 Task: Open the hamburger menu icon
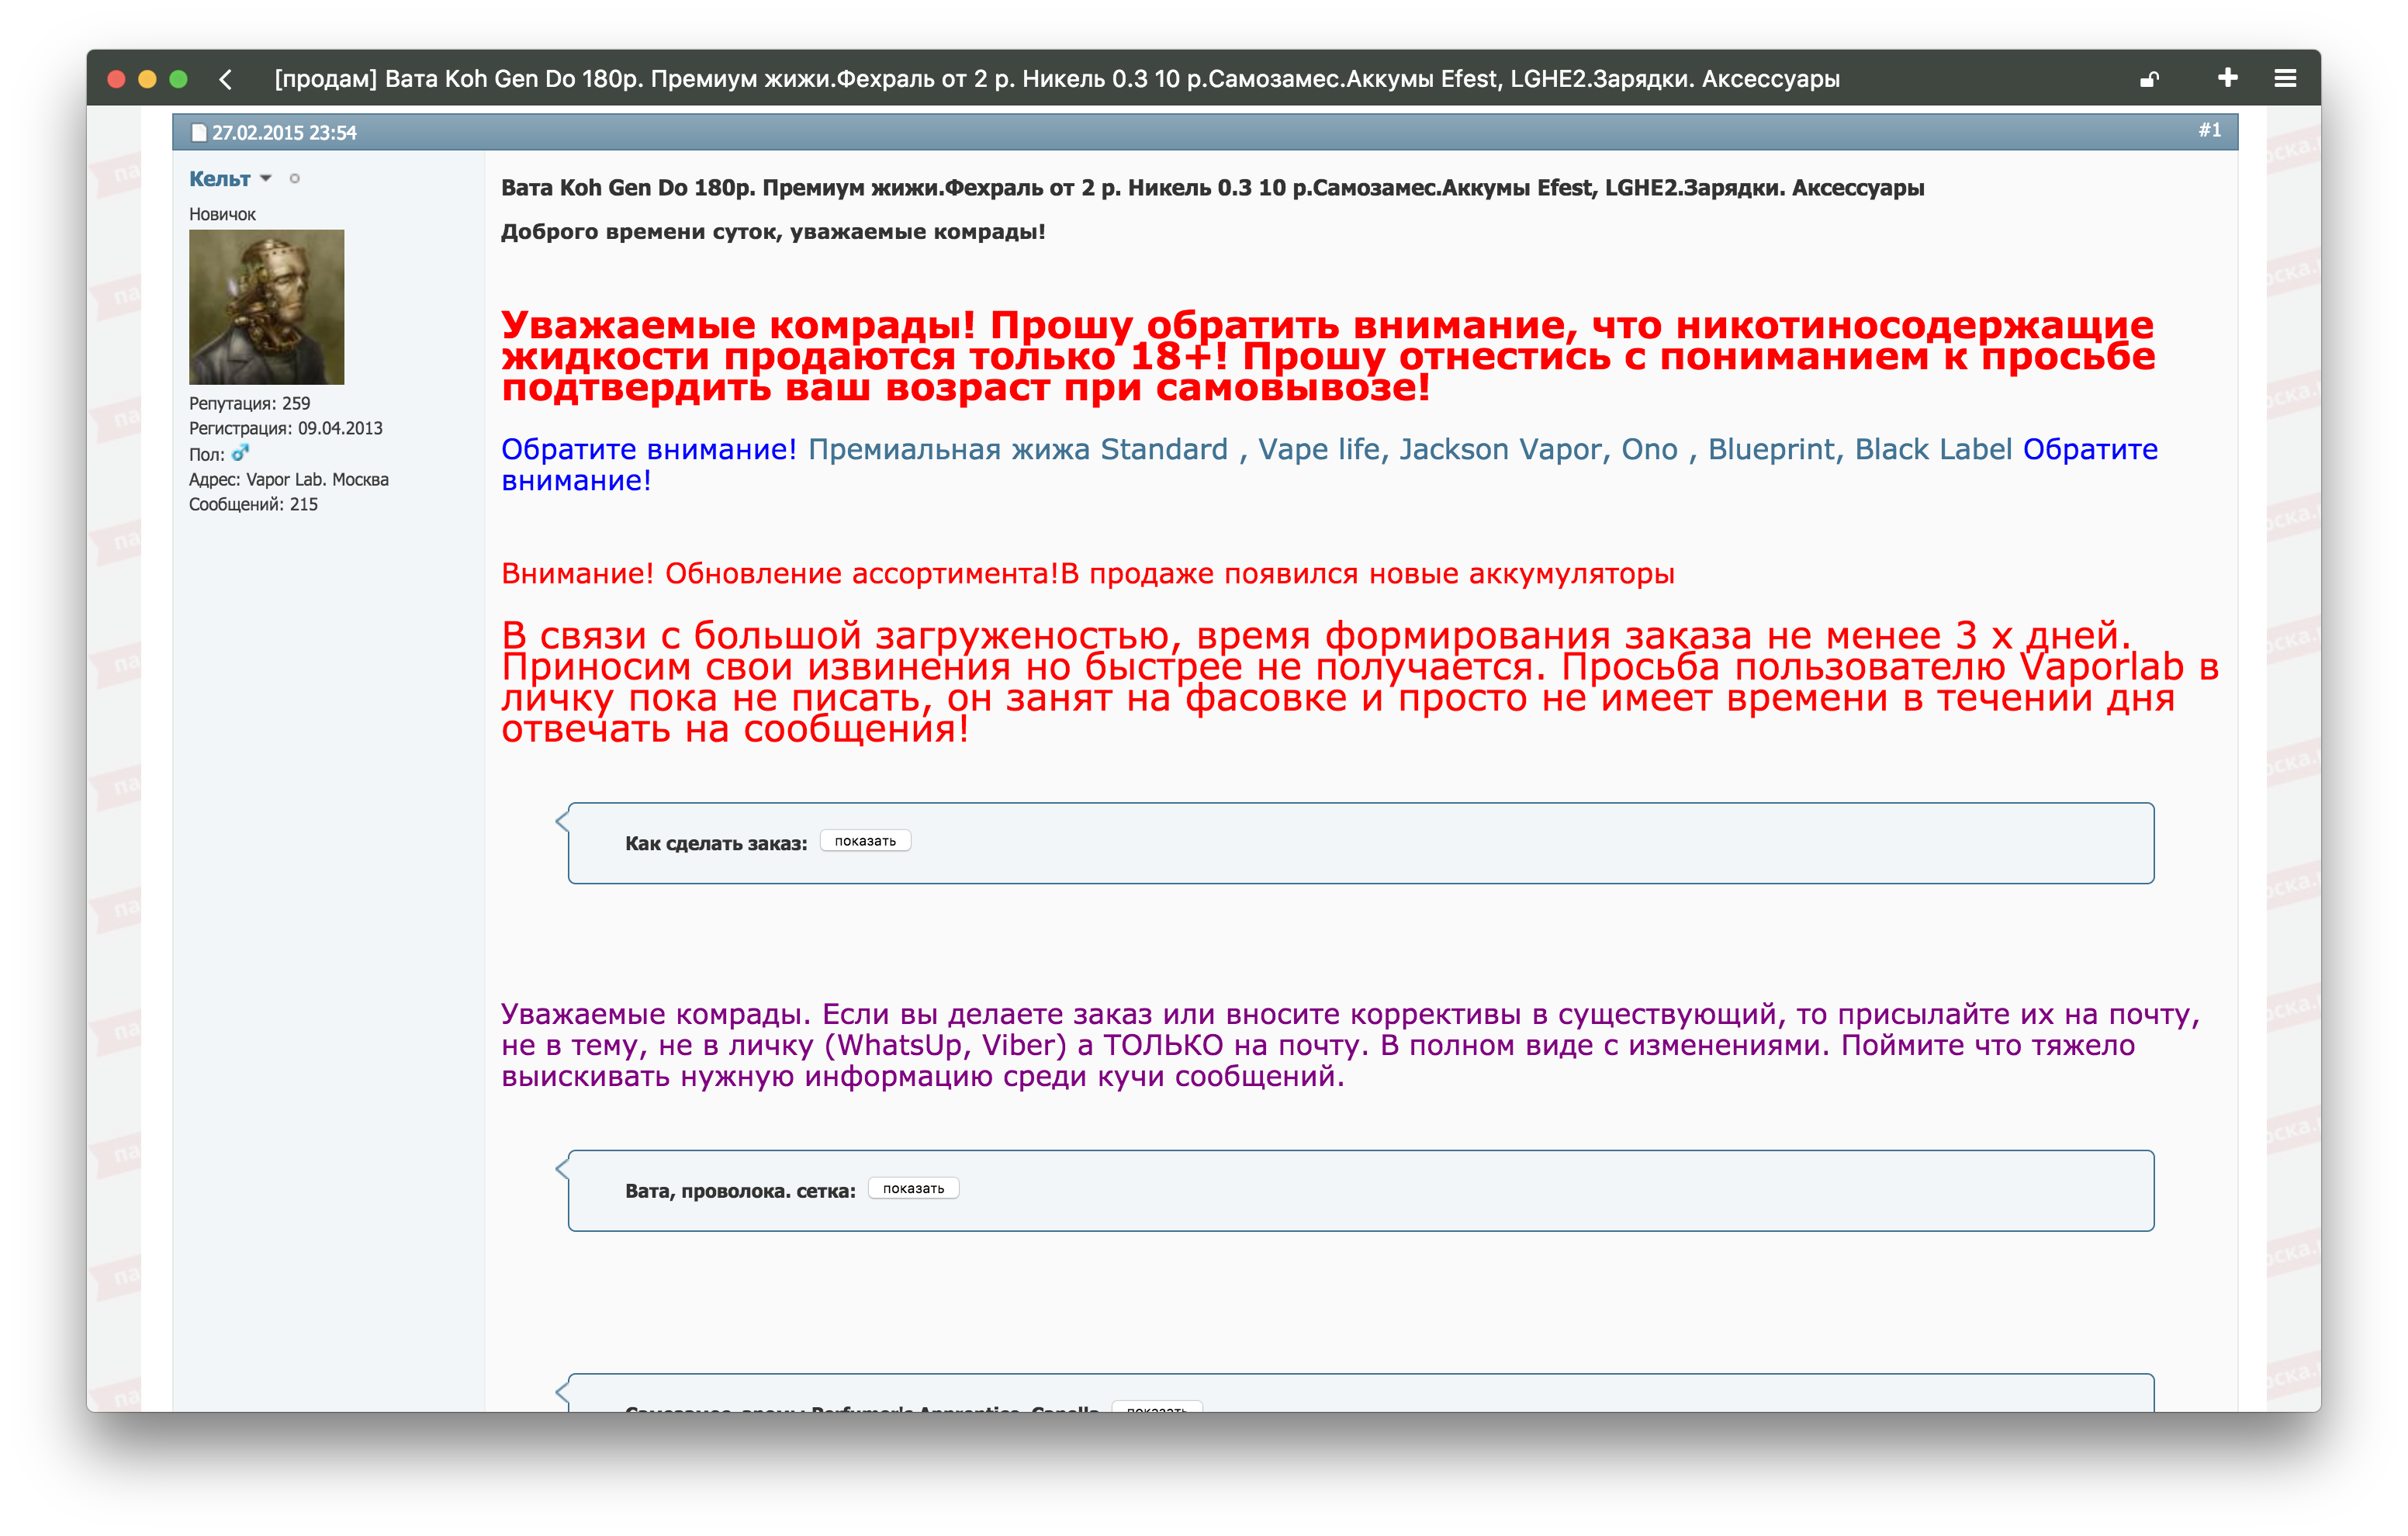(x=2285, y=78)
